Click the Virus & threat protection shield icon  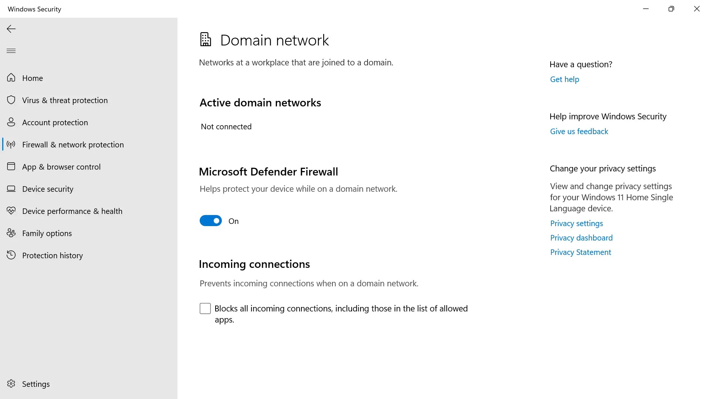pyautogui.click(x=11, y=100)
